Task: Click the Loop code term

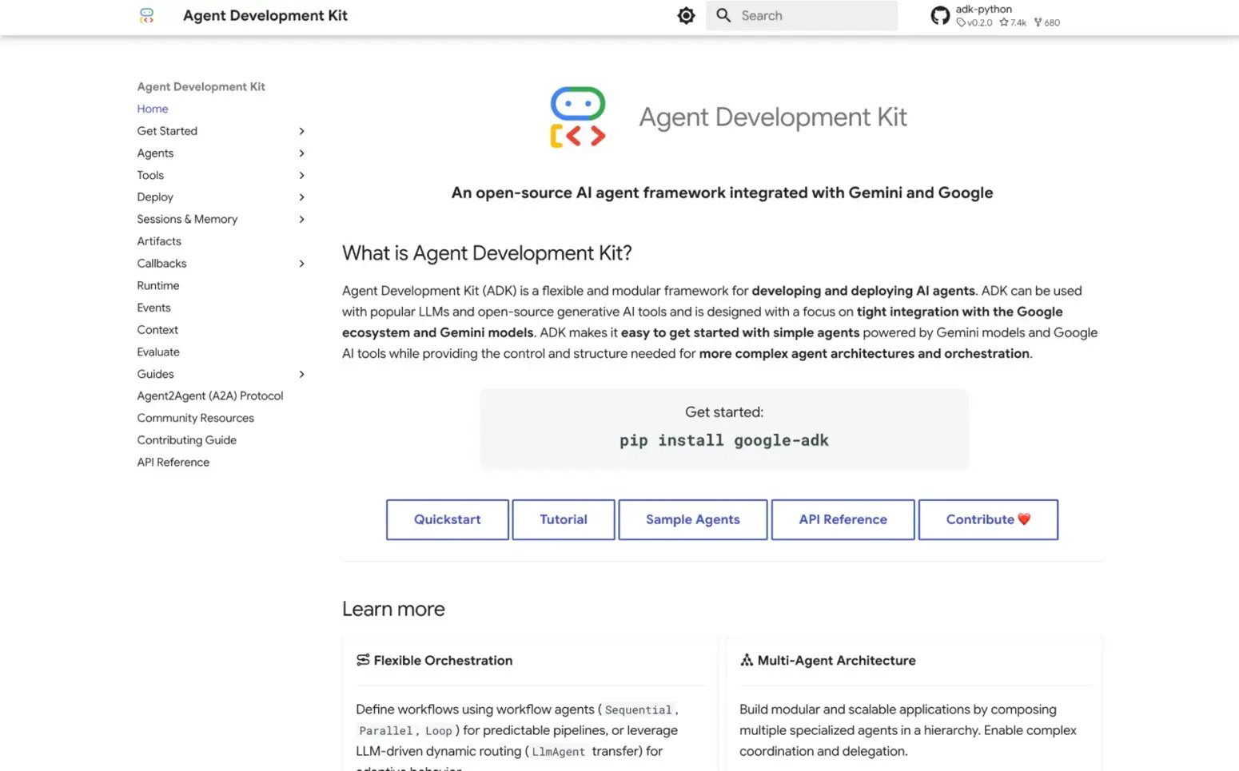Action: [438, 730]
